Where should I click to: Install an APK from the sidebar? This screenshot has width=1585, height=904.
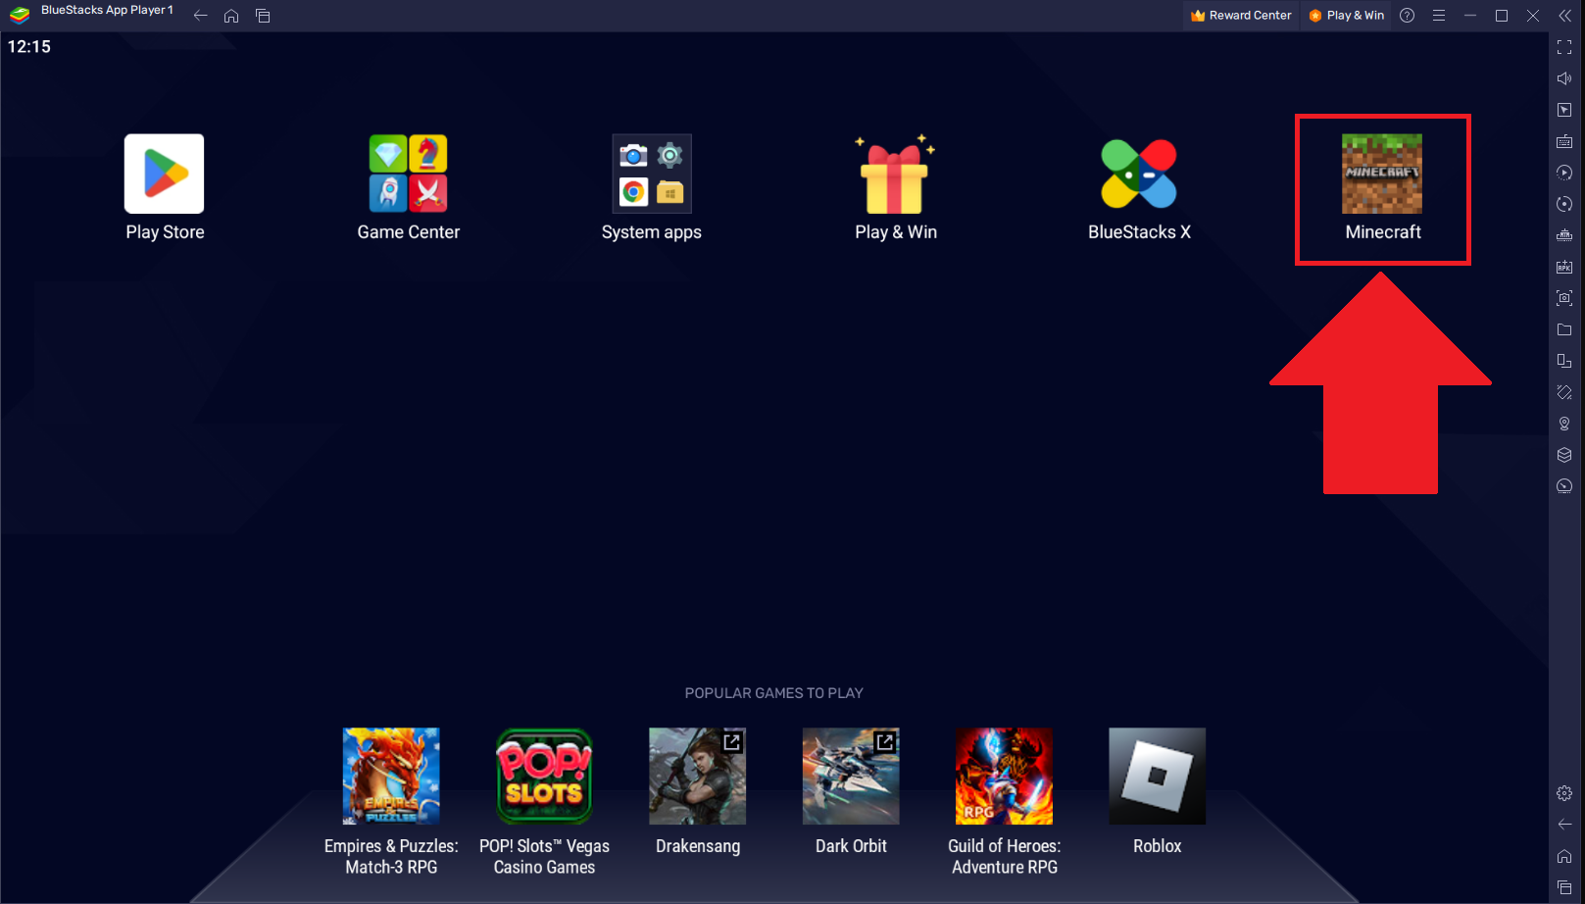[x=1564, y=266]
